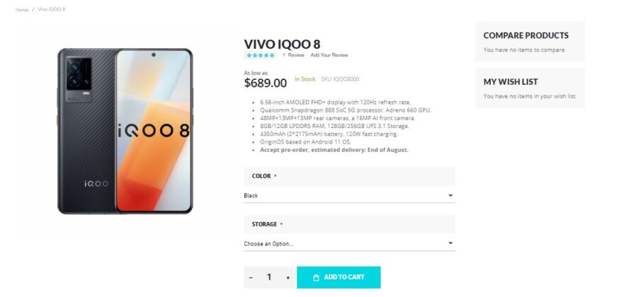This screenshot has width=622, height=297.
Task: Open the Color dropdown showing Black
Action: coord(349,195)
